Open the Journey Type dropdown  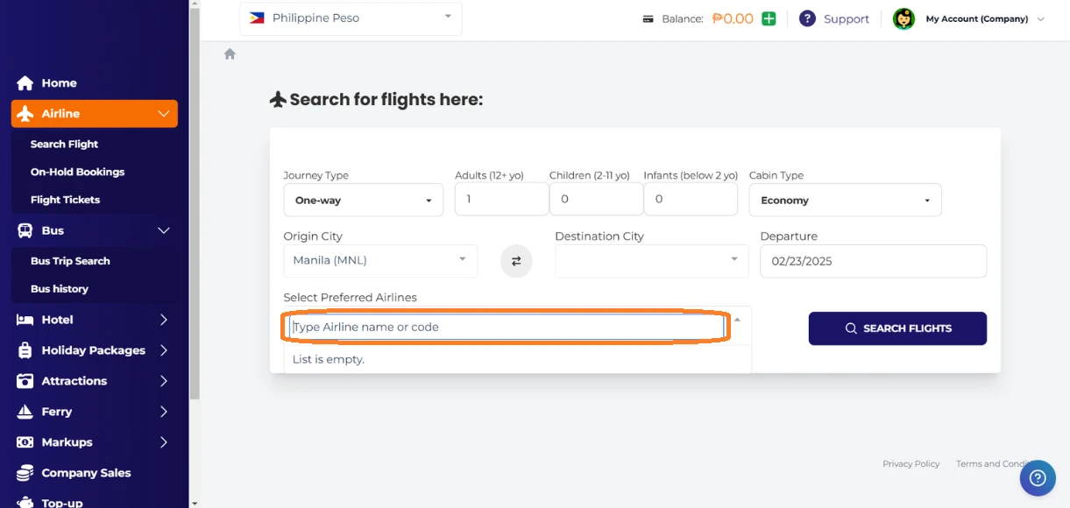coord(363,200)
